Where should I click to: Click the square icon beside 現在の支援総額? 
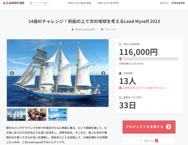[120, 44]
